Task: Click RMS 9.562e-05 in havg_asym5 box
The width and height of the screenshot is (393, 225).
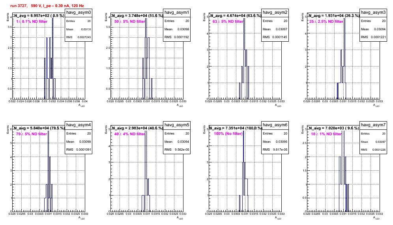Action: coord(177,150)
